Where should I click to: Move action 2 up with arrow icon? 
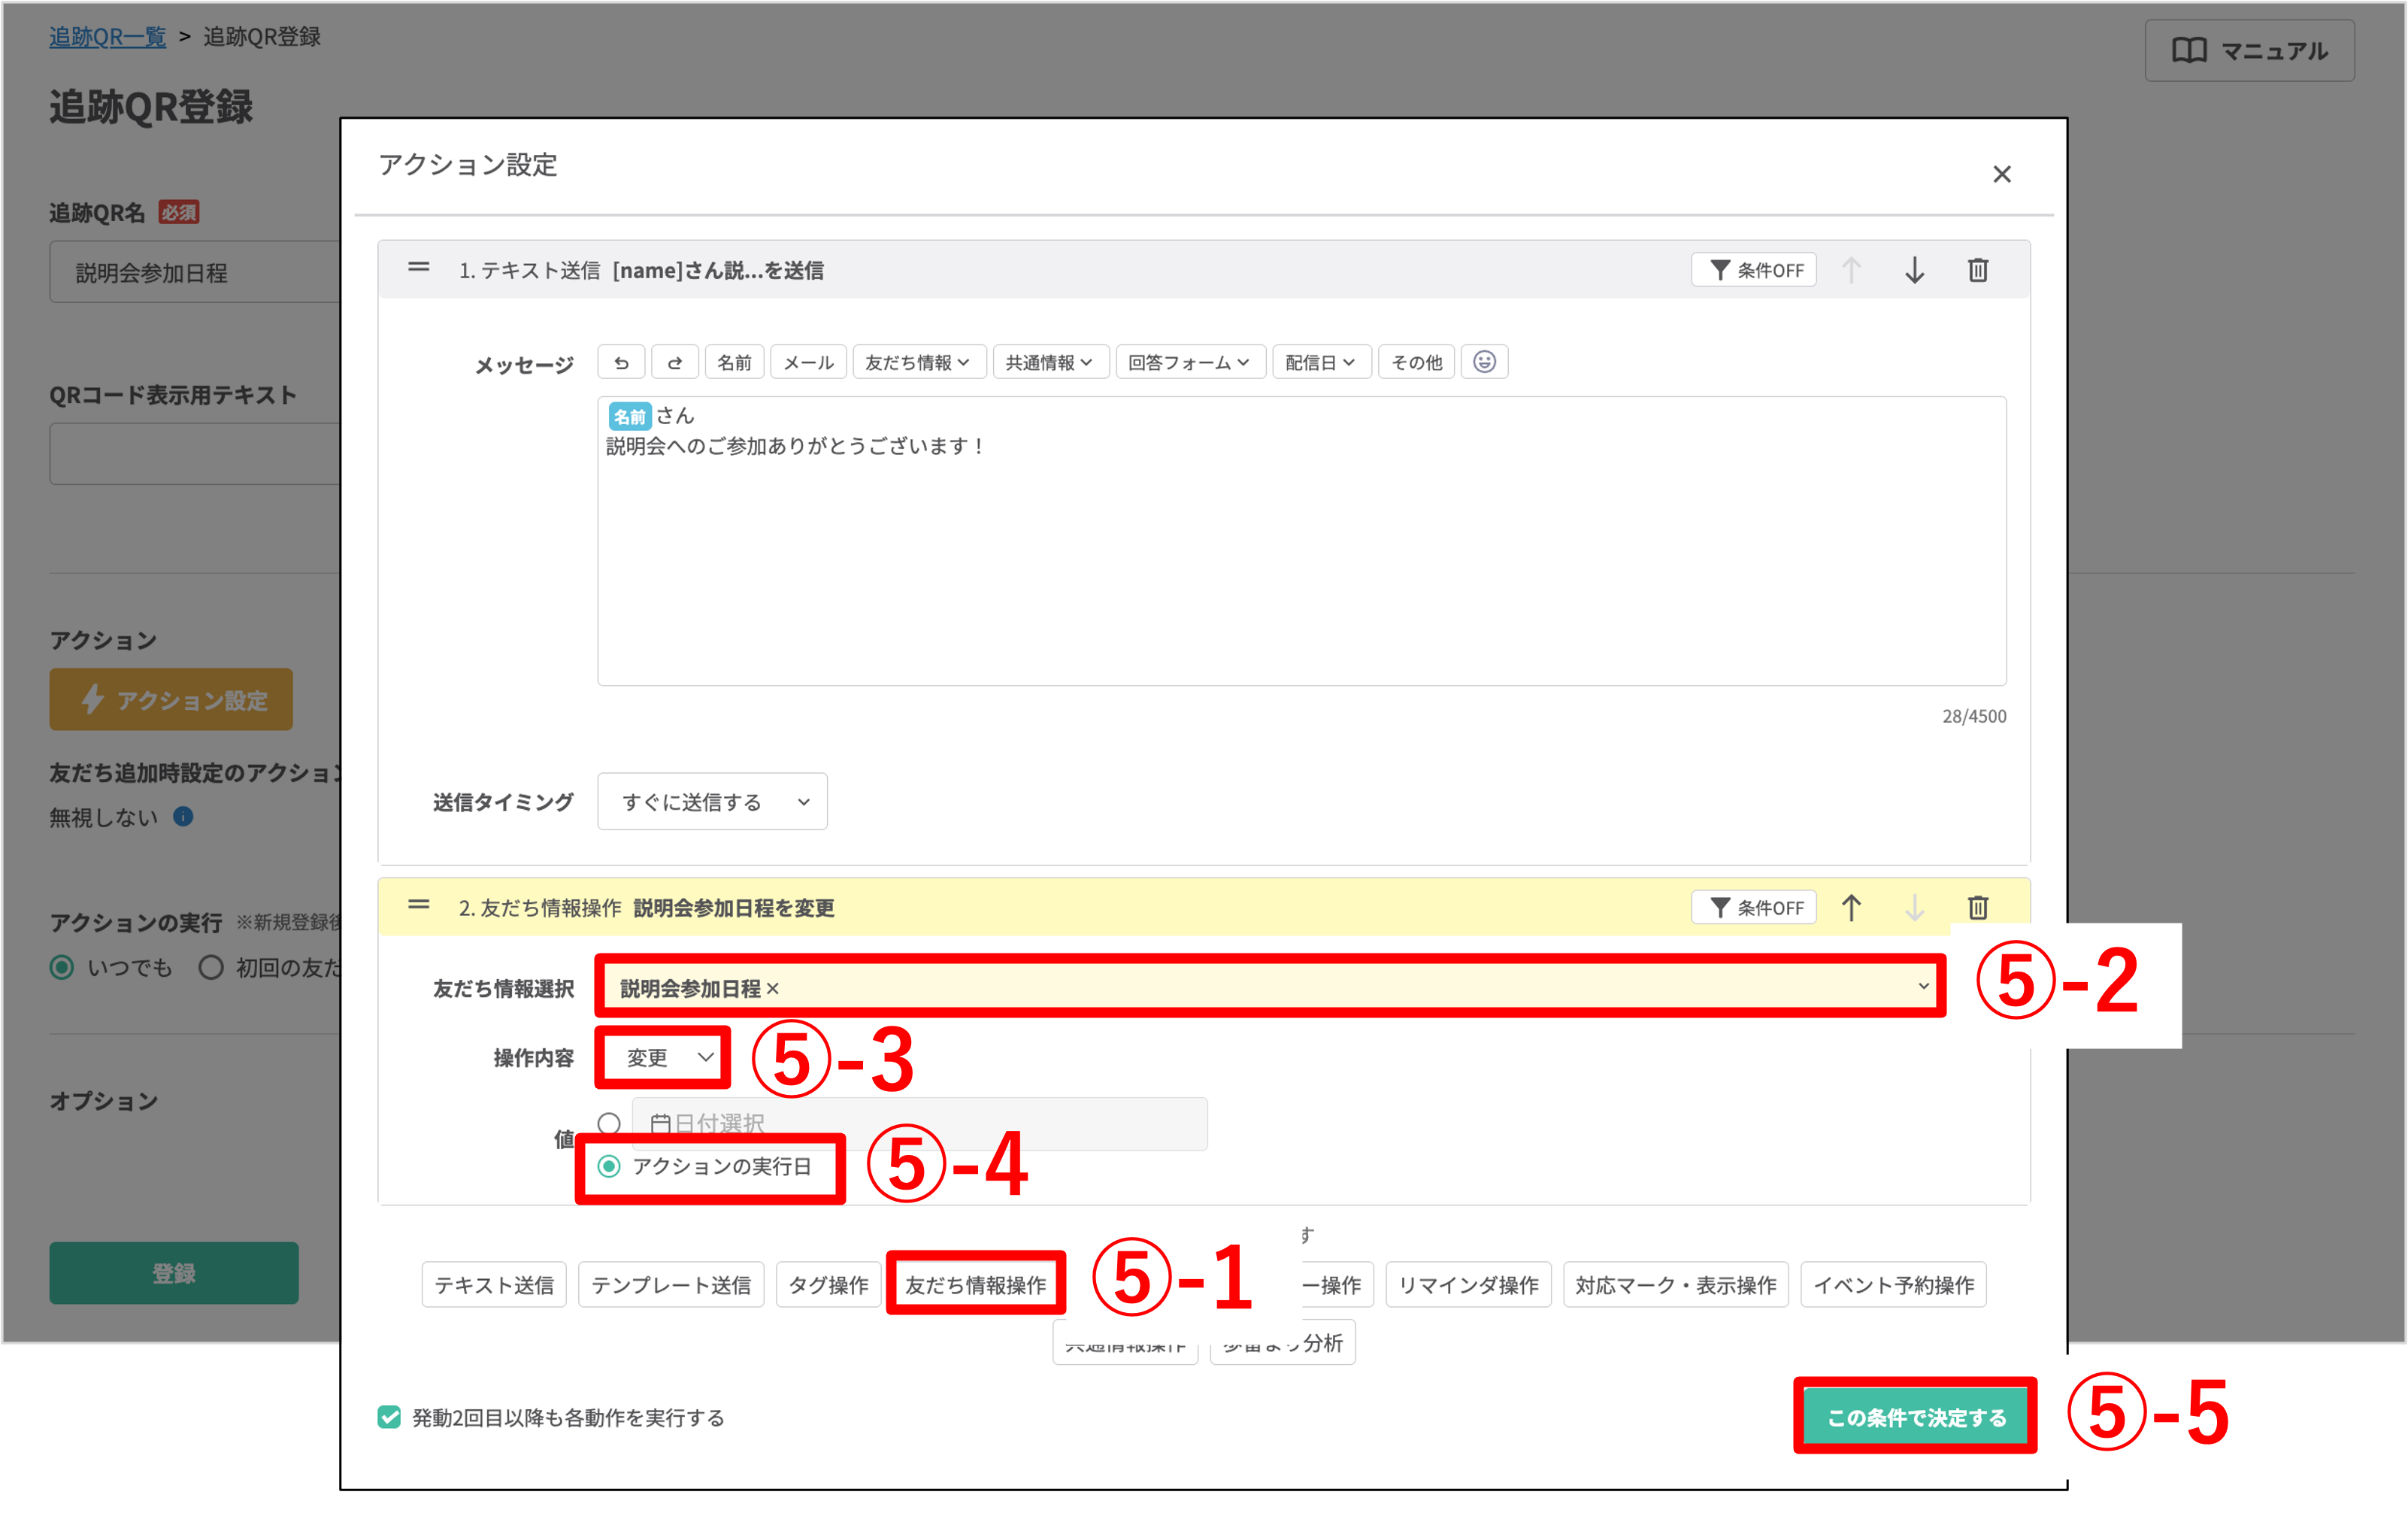coord(1851,907)
